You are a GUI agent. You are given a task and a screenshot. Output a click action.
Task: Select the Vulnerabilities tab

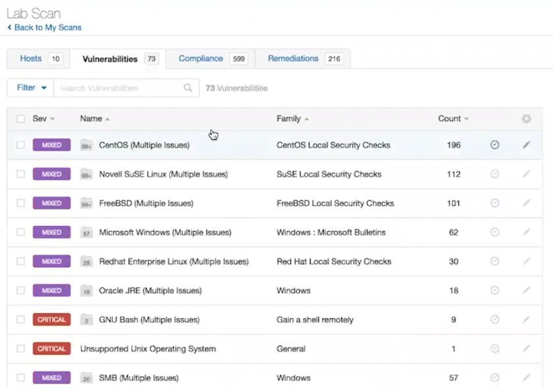[x=118, y=59]
